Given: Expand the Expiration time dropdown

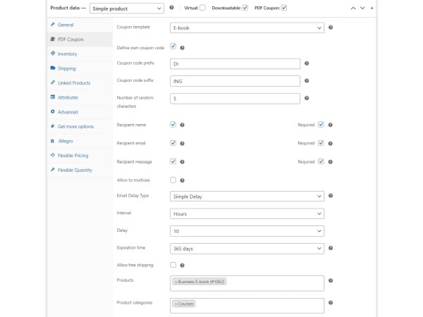Looking at the screenshot, I should pos(247,248).
